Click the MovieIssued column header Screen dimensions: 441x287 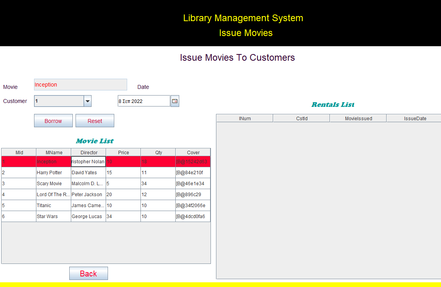pos(358,117)
